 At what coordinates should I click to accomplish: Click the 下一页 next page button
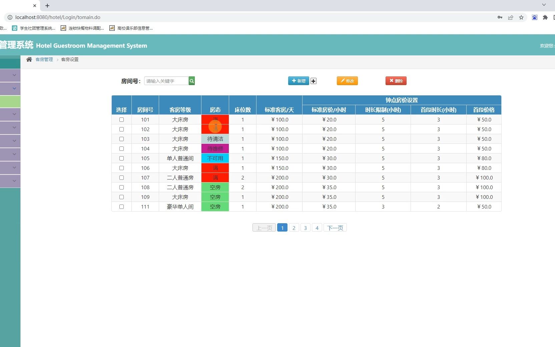coord(335,228)
